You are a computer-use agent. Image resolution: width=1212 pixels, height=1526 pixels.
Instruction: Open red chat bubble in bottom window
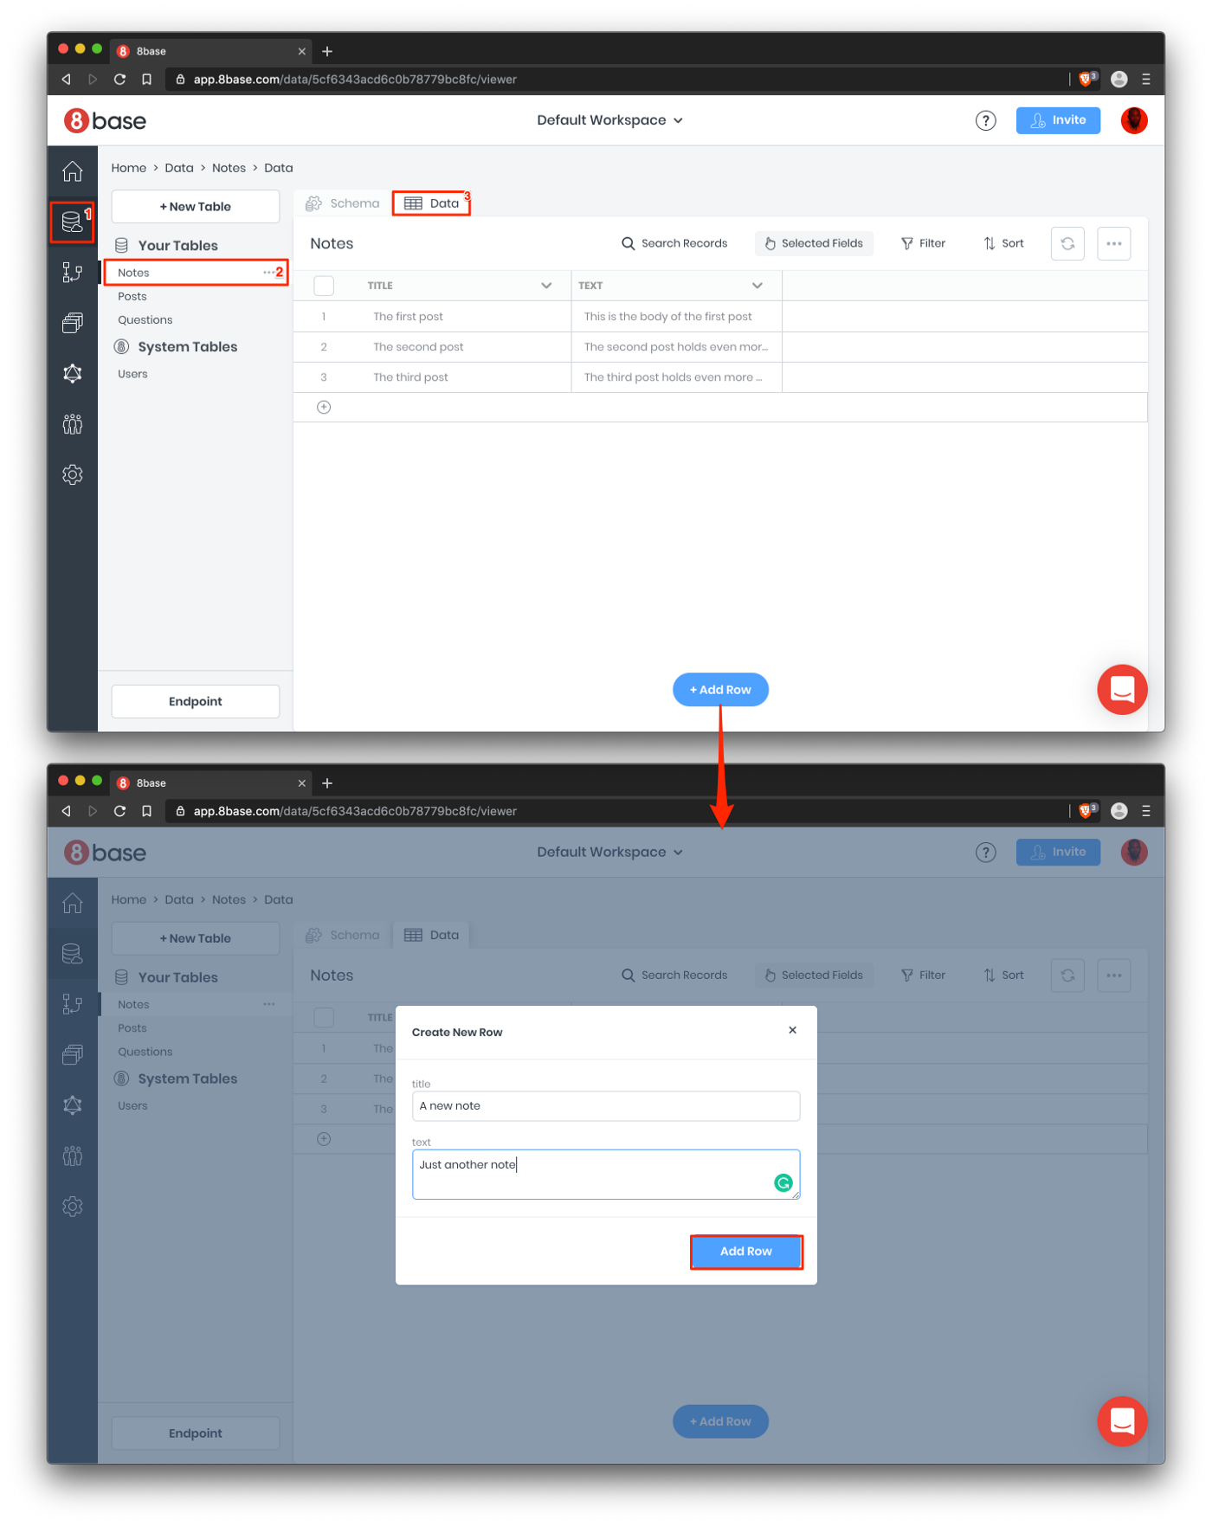pyautogui.click(x=1122, y=1421)
